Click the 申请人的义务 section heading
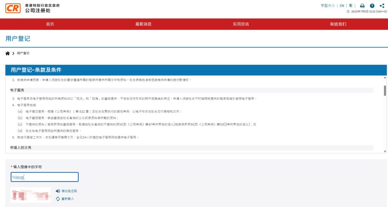The height and width of the screenshot is (207, 388). coord(20,148)
